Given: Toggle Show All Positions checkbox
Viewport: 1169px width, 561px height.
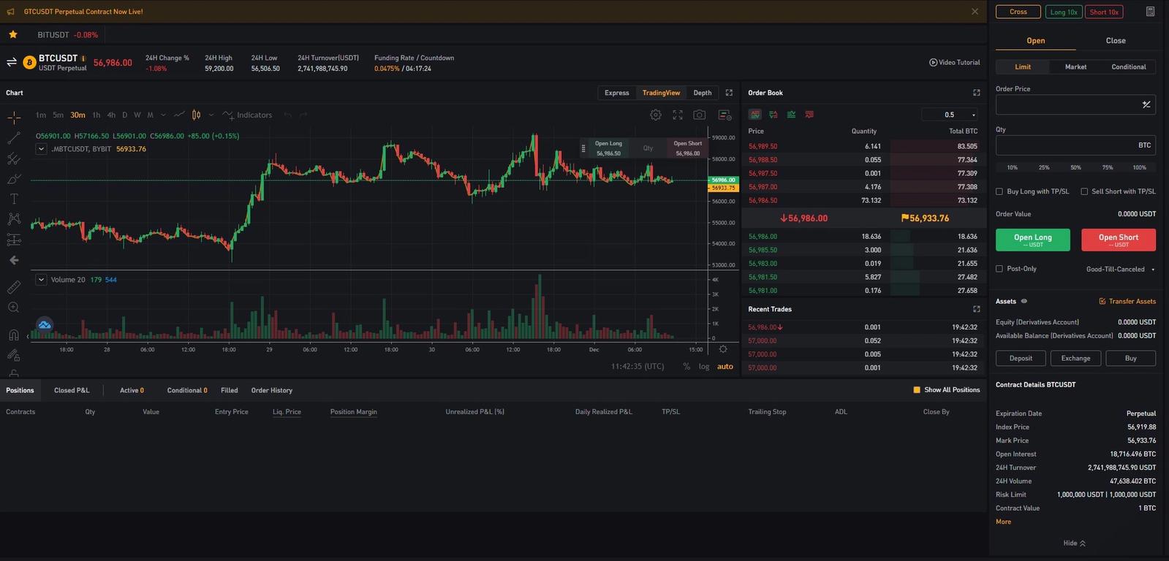Looking at the screenshot, I should point(917,390).
